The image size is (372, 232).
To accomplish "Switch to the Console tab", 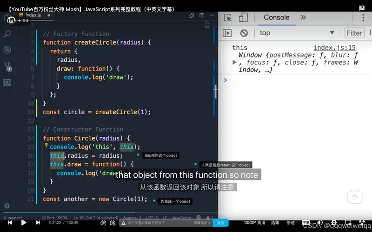I will click(x=277, y=18).
